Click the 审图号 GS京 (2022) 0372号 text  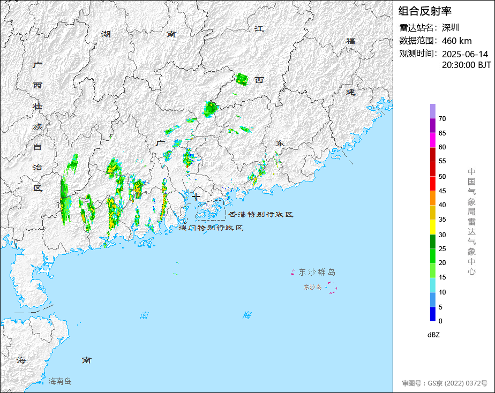(445, 383)
